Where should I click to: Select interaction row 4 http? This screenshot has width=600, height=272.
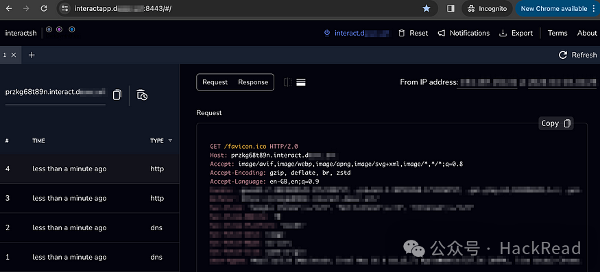point(90,169)
